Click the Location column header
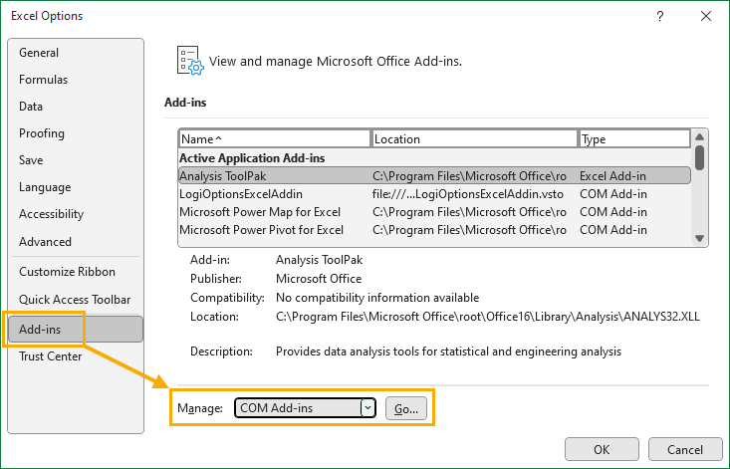The image size is (730, 469). coord(474,138)
